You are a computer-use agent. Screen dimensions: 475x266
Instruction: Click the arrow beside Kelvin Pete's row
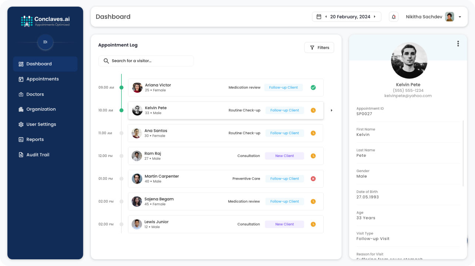pos(331,110)
